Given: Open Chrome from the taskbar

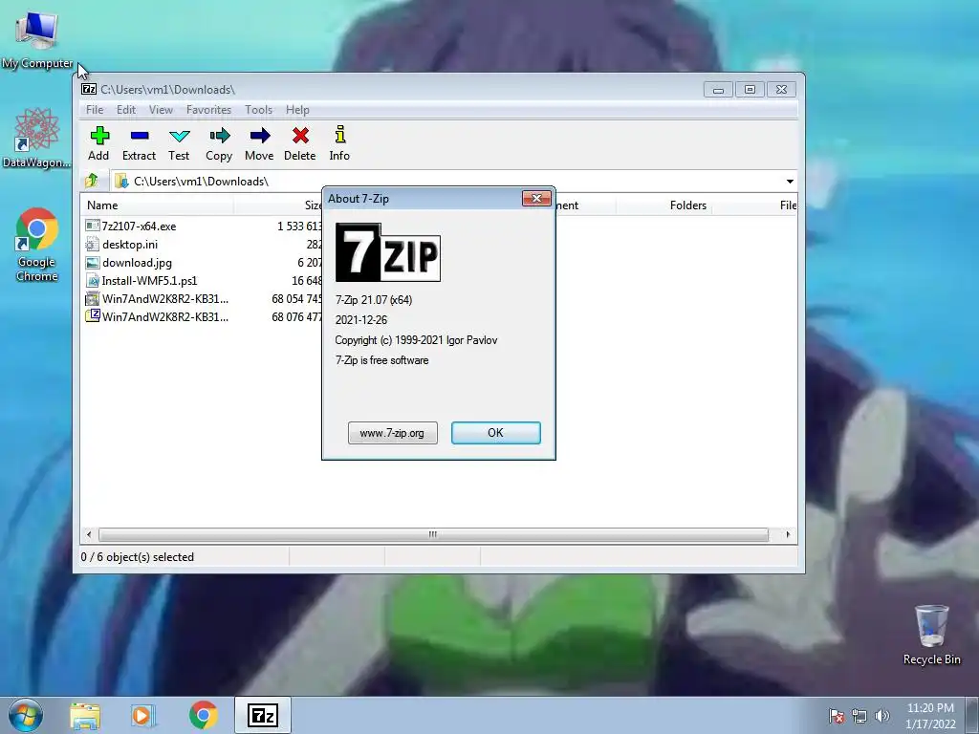Looking at the screenshot, I should coord(203,715).
